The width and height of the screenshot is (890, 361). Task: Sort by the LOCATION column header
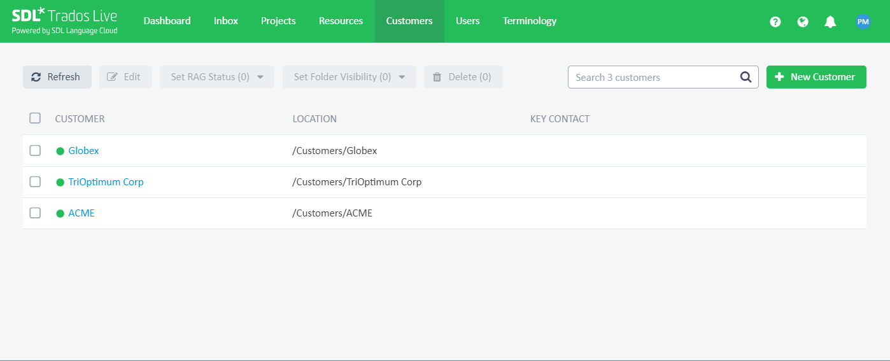pyautogui.click(x=314, y=118)
